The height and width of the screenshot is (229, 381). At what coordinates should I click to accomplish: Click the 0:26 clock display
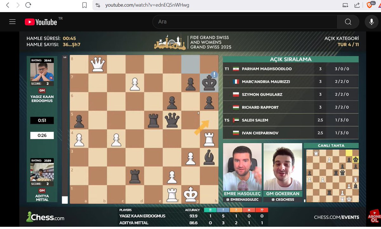pyautogui.click(x=42, y=135)
